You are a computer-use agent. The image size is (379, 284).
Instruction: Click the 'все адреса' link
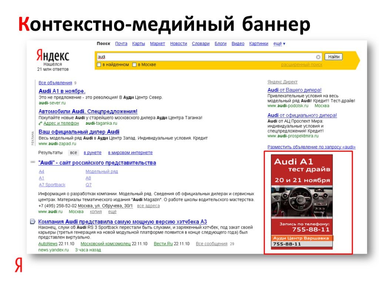click(148, 206)
